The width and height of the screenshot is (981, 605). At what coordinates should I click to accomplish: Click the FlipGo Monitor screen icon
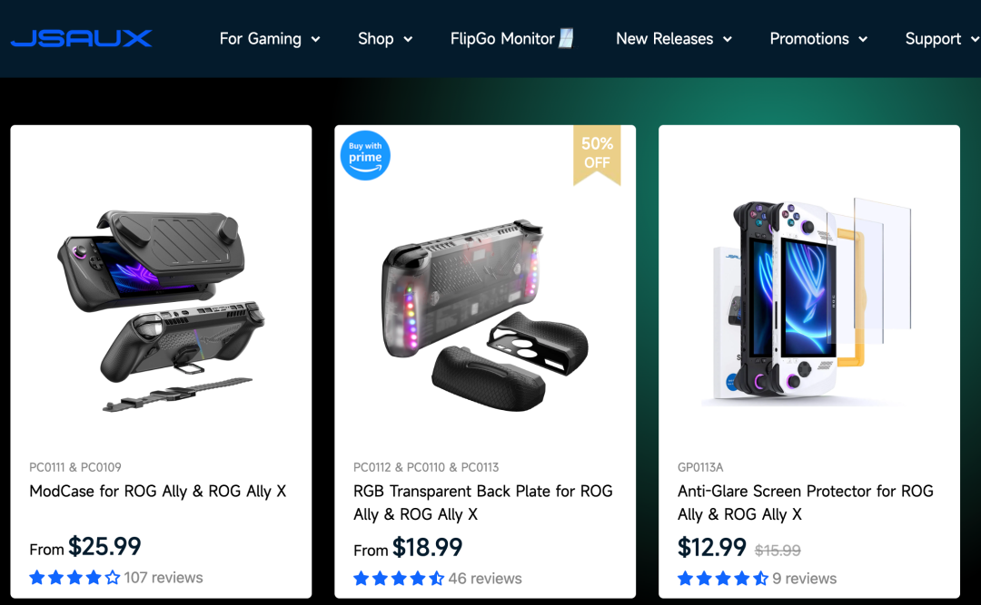point(566,39)
